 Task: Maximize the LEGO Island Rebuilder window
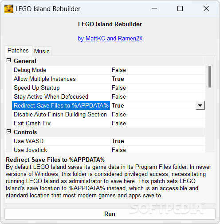click(180, 8)
